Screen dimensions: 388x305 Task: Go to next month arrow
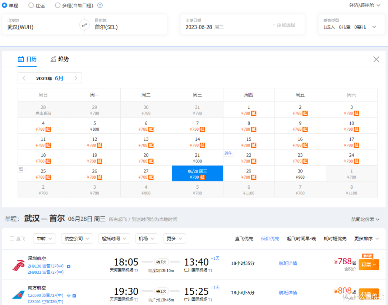click(x=76, y=79)
